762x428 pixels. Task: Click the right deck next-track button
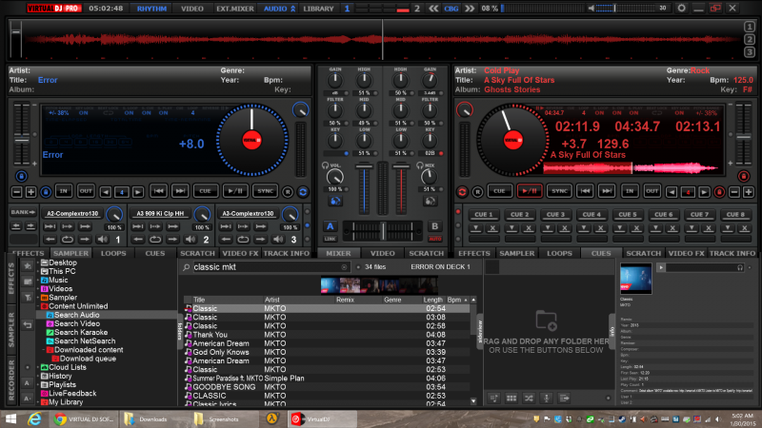607,191
